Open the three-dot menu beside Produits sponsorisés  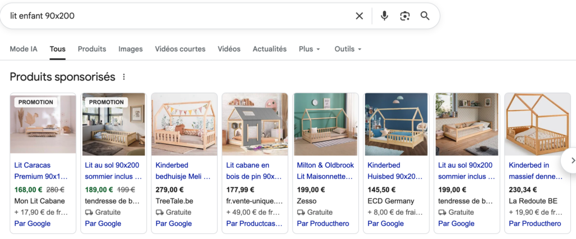point(124,77)
